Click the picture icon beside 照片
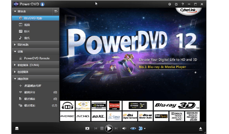This screenshot has height=134, width=229. click(21, 31)
